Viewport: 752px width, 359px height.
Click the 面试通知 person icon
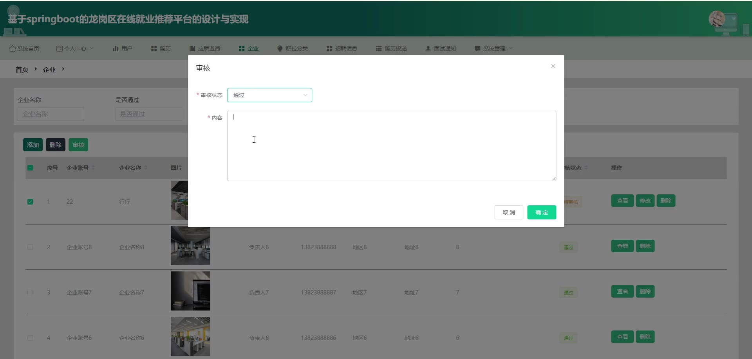[x=428, y=48]
